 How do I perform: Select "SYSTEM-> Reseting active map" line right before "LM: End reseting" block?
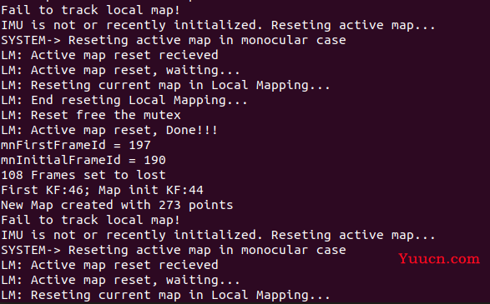[174, 41]
